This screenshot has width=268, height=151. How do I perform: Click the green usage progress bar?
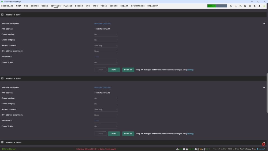[217, 6]
